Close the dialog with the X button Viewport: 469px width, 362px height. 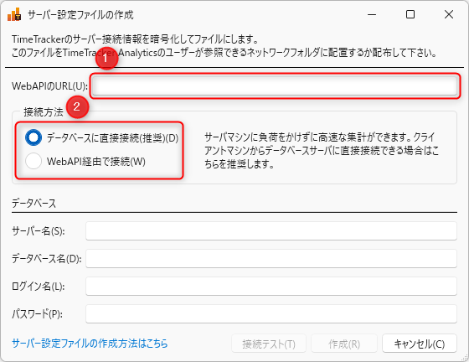click(449, 14)
